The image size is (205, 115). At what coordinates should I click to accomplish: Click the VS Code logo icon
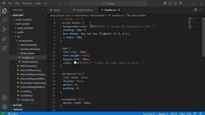[x=3, y=3]
